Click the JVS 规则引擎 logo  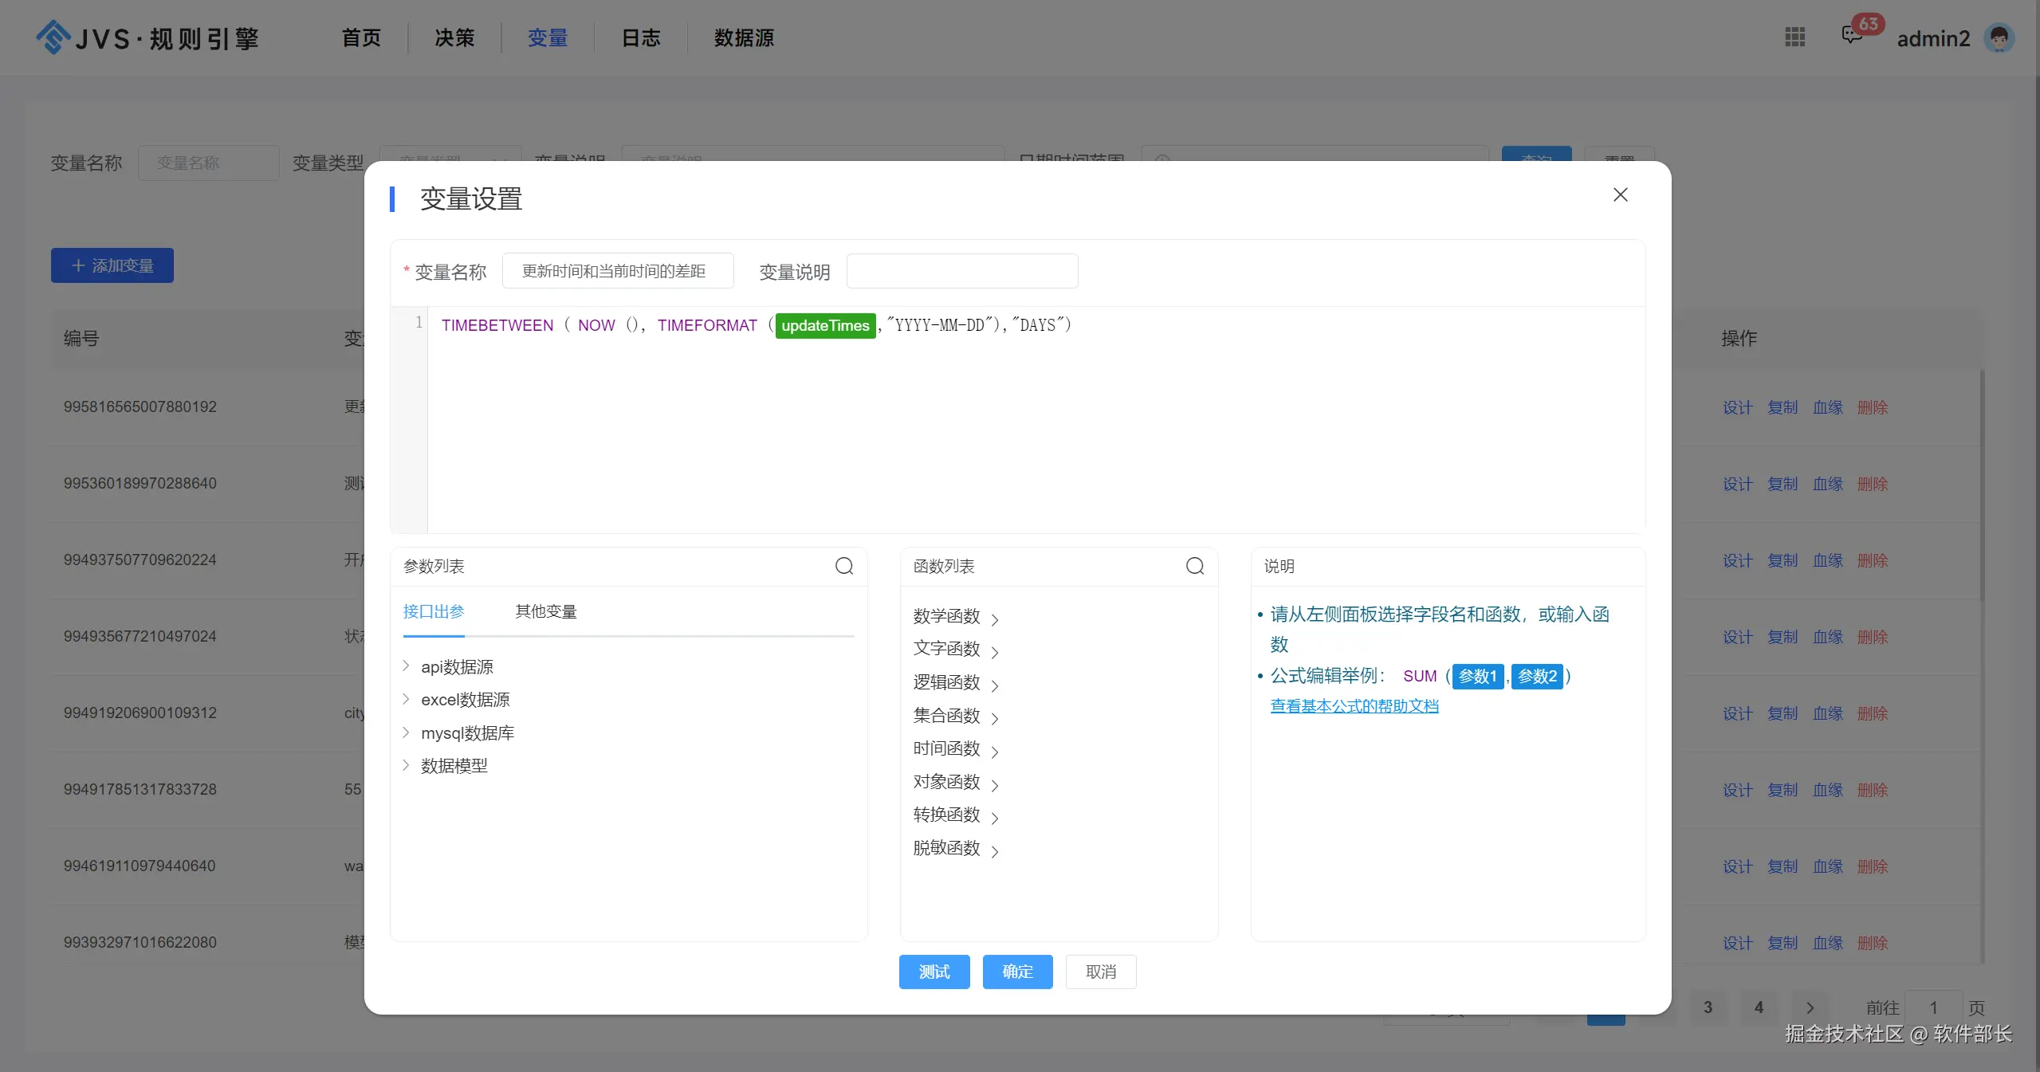(x=148, y=37)
